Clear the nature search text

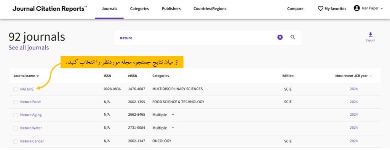pyautogui.click(x=280, y=37)
